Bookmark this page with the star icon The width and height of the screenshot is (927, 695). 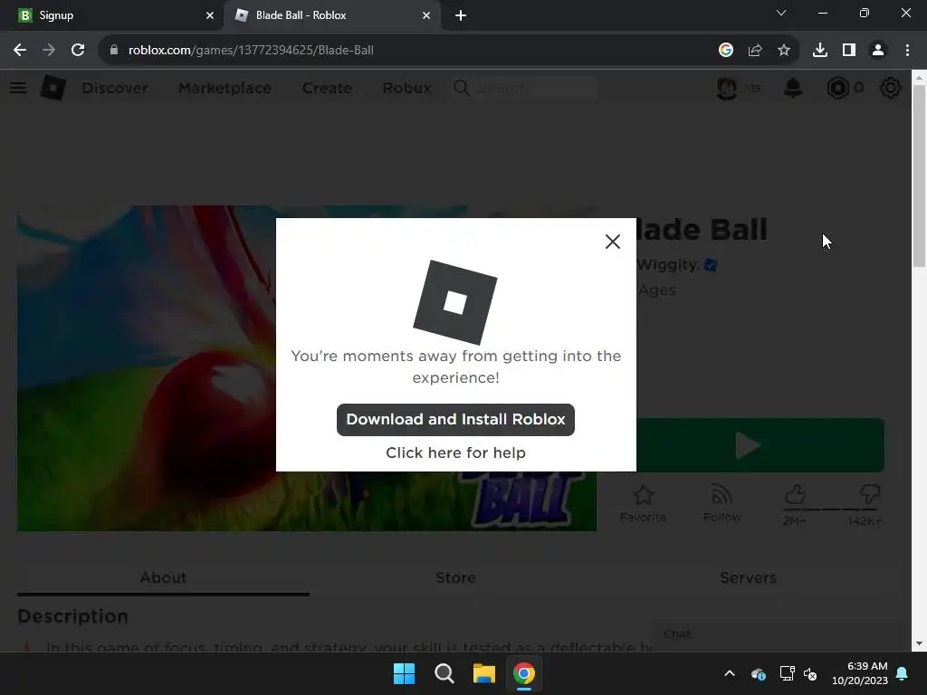click(x=783, y=51)
